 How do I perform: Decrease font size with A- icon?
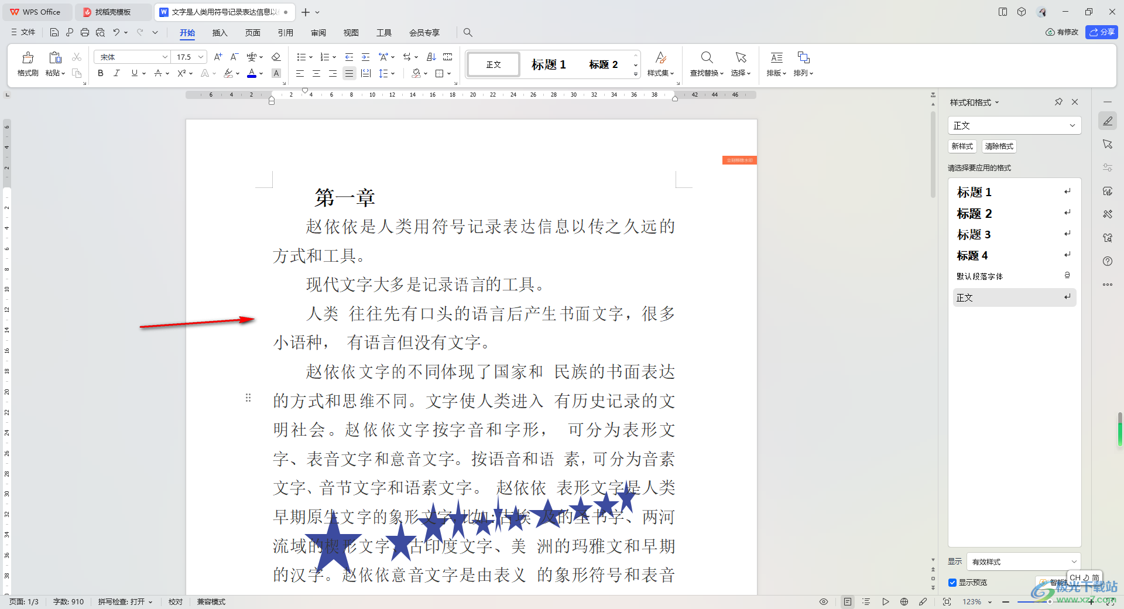click(x=234, y=57)
